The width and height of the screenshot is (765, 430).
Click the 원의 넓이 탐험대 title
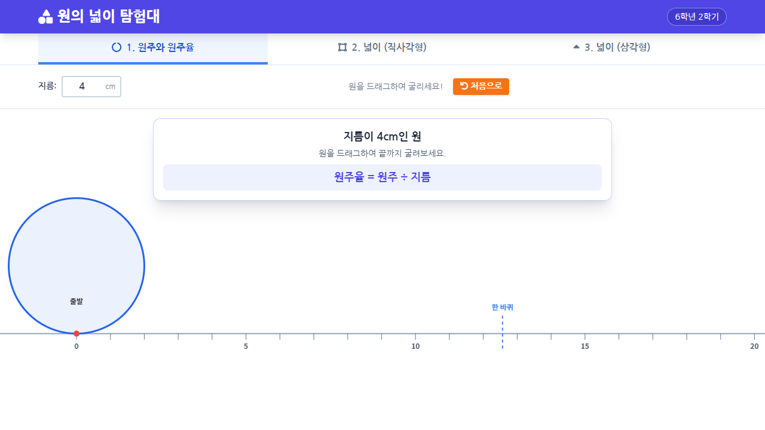click(x=109, y=17)
